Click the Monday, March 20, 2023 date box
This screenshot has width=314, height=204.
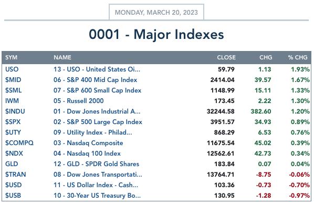(156, 12)
